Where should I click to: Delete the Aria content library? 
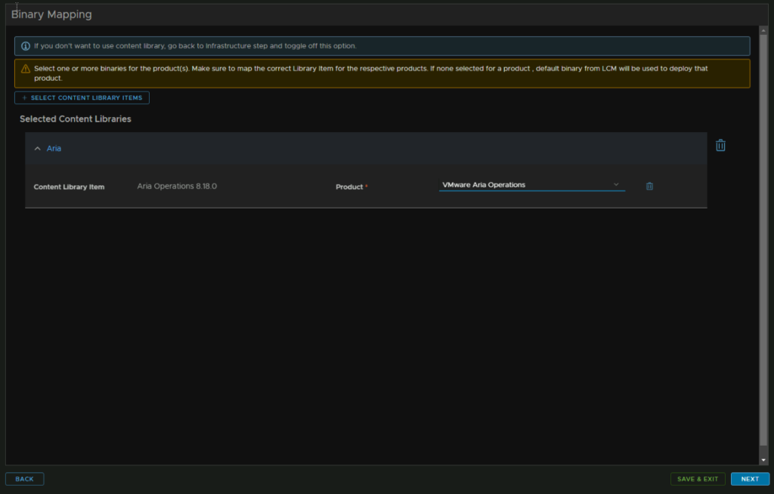pyautogui.click(x=720, y=145)
